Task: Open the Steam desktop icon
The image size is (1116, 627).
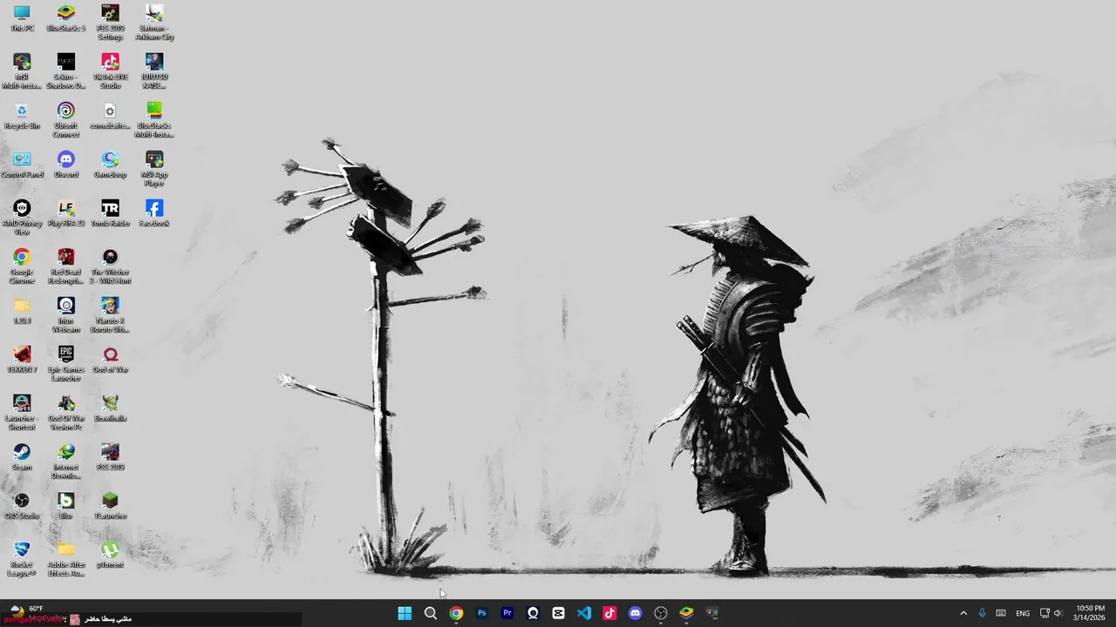Action: 22,457
